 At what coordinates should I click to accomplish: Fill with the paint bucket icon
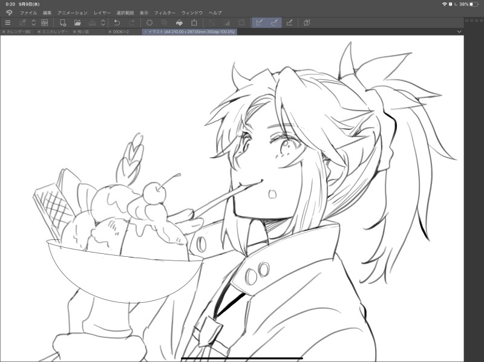179,22
